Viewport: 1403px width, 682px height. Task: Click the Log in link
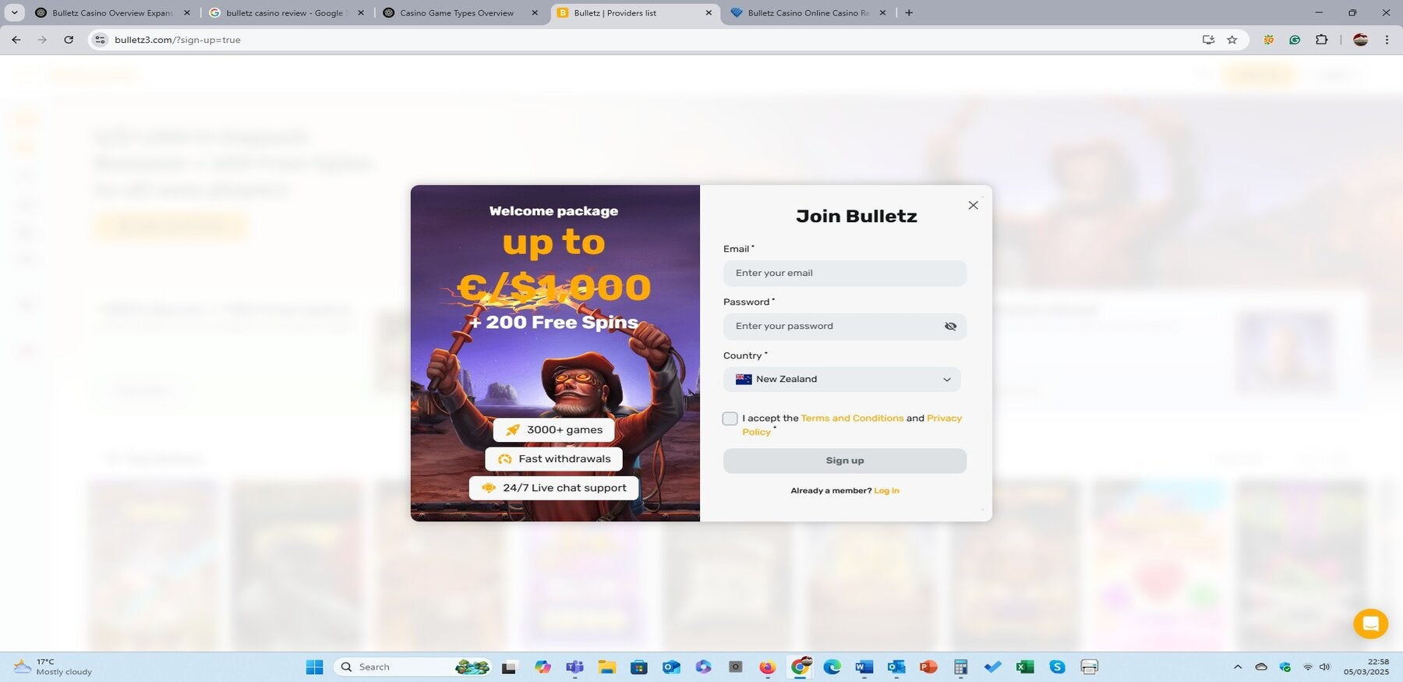point(886,490)
